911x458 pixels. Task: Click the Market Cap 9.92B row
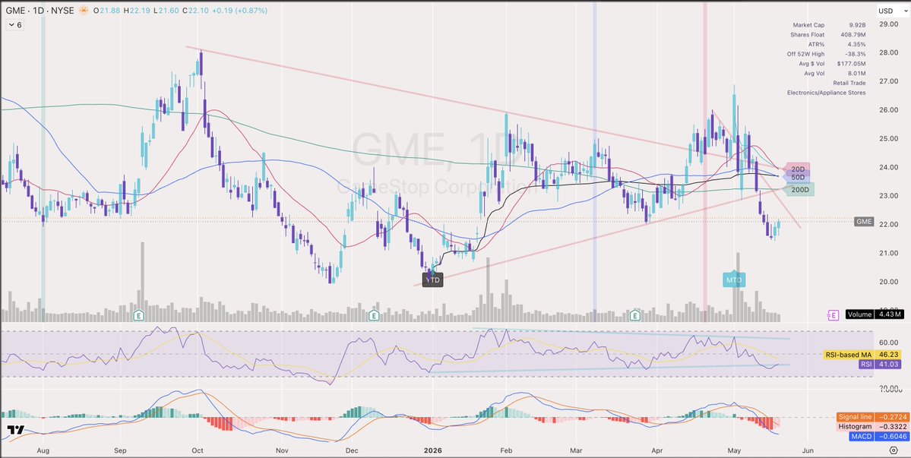tap(829, 25)
